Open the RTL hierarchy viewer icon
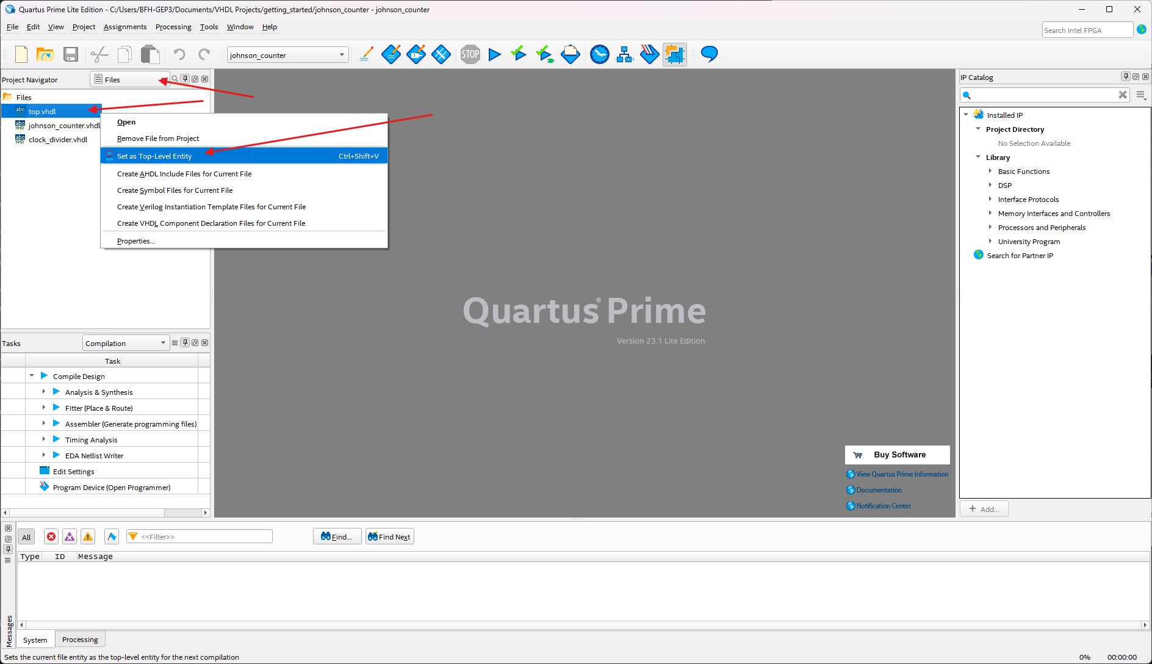This screenshot has width=1152, height=664. coord(625,55)
